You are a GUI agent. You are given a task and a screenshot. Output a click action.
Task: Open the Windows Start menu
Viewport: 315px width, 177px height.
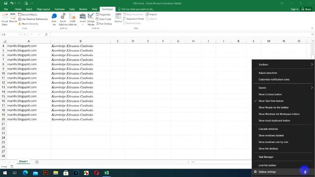tap(5, 173)
